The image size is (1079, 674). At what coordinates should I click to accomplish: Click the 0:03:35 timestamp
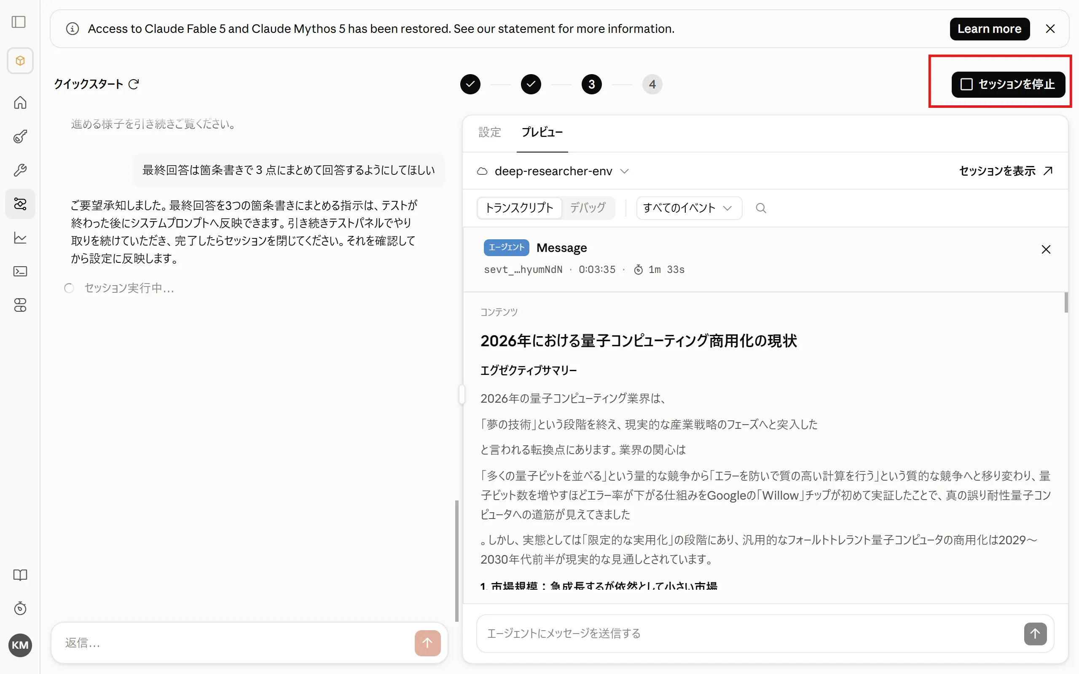pos(596,270)
